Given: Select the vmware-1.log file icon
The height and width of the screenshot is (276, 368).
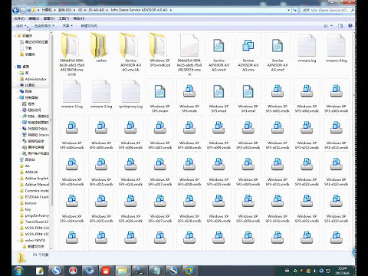Looking at the screenshot, I should pyautogui.click(x=72, y=91).
